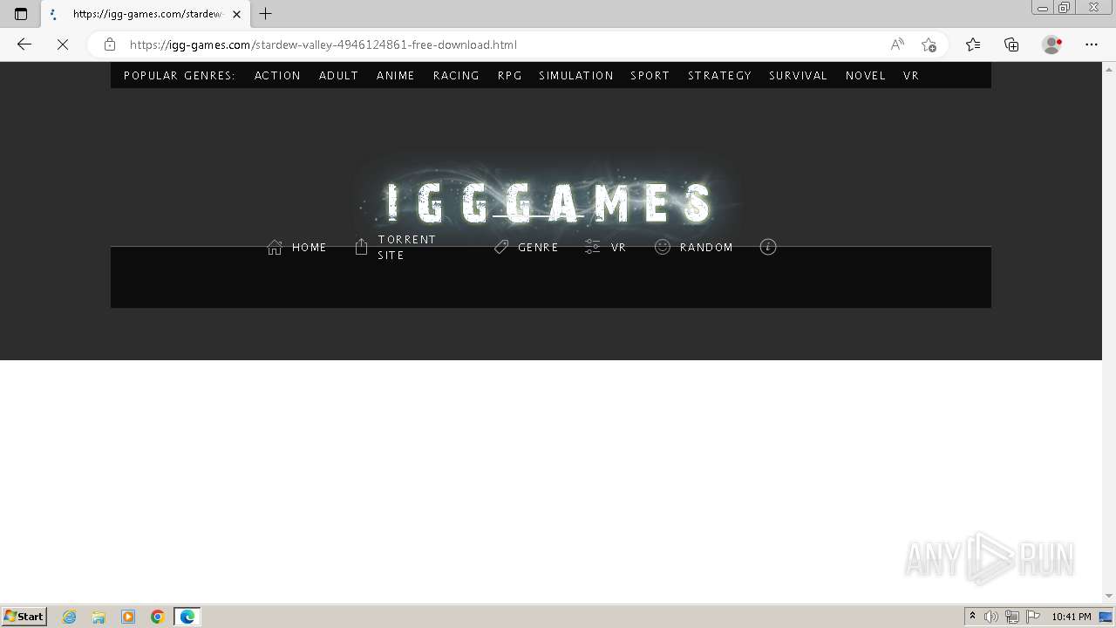This screenshot has height=628, width=1116.
Task: Close the igg-games tab
Action: (236, 14)
